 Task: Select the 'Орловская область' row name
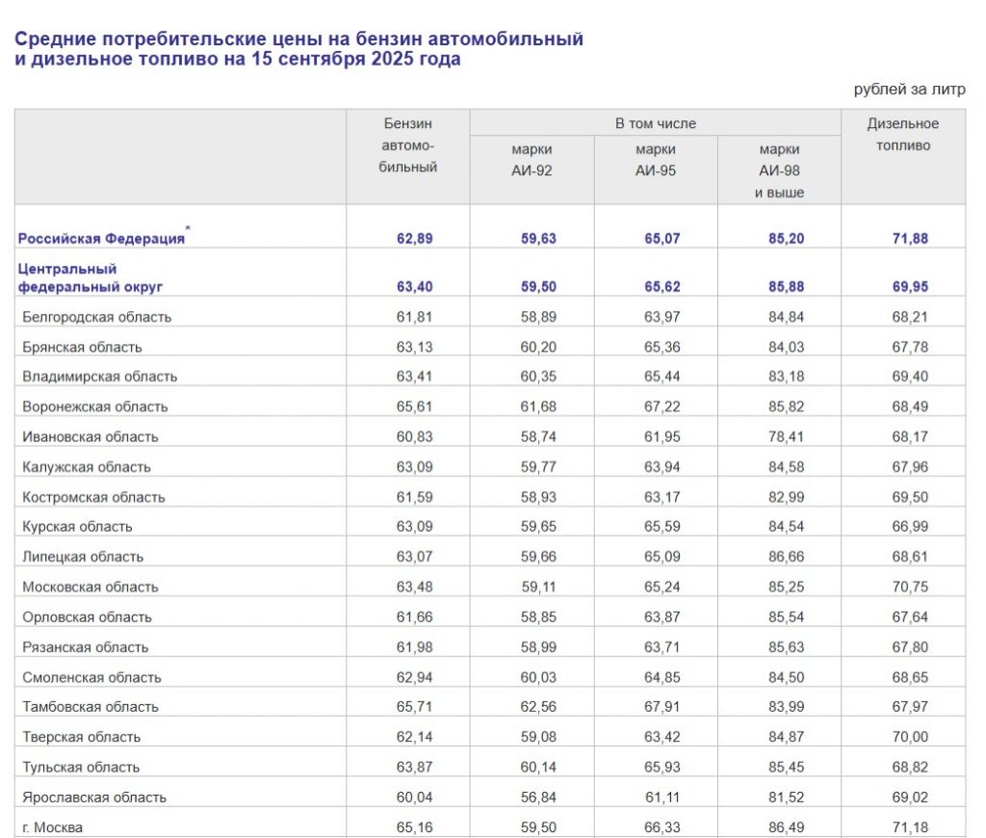click(88, 617)
